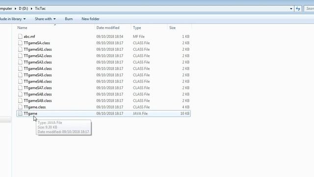Screen dimensions: 314x177
Task: Click the TTgame$A6.class file icon
Action: [20, 81]
